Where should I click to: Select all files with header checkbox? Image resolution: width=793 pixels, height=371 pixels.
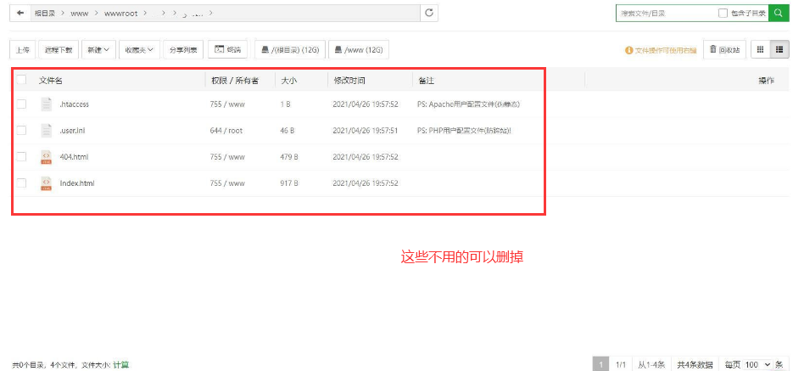click(21, 80)
